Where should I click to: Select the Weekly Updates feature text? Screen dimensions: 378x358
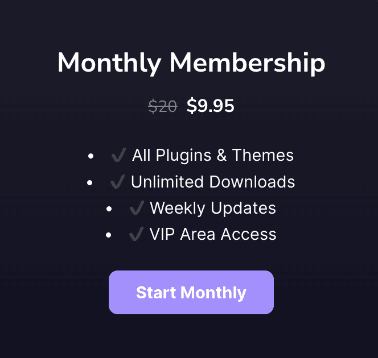pos(213,208)
